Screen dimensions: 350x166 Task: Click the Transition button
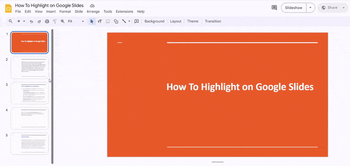213,21
